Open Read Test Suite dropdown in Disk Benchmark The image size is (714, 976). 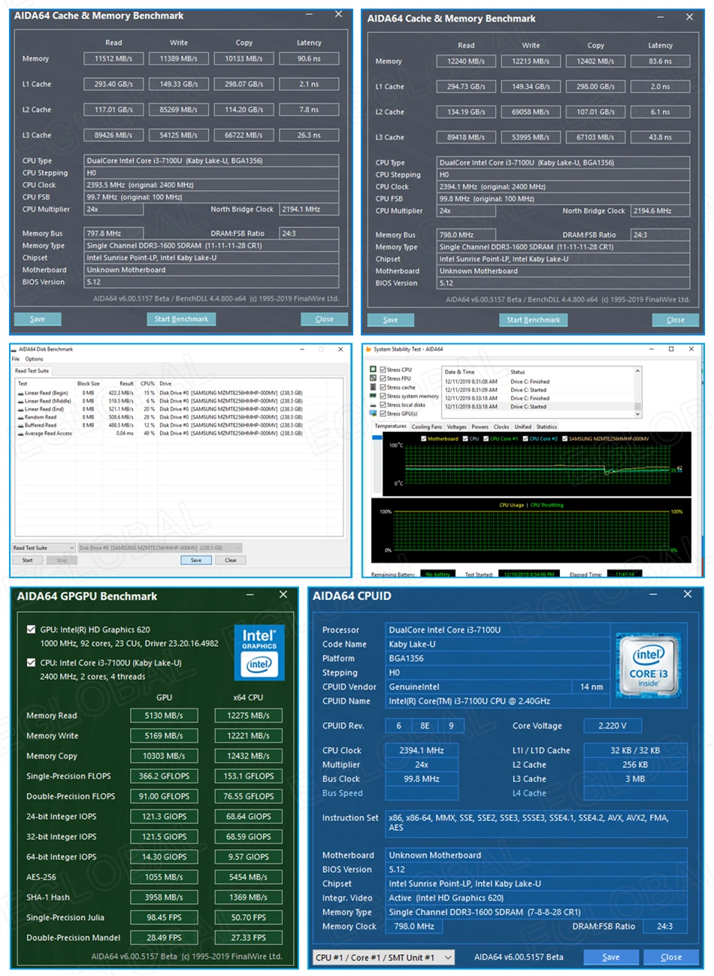(44, 548)
